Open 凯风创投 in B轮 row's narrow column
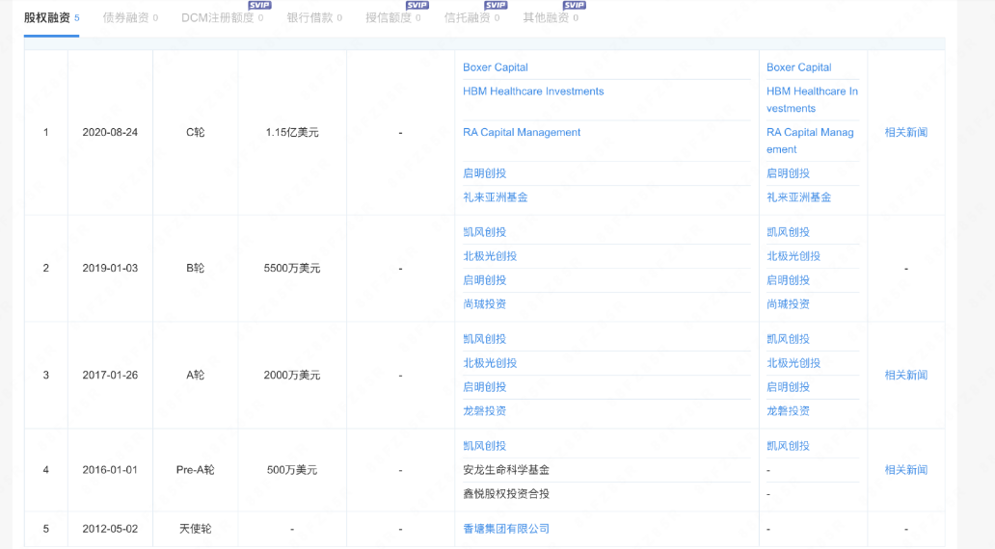Image resolution: width=995 pixels, height=549 pixels. point(788,232)
